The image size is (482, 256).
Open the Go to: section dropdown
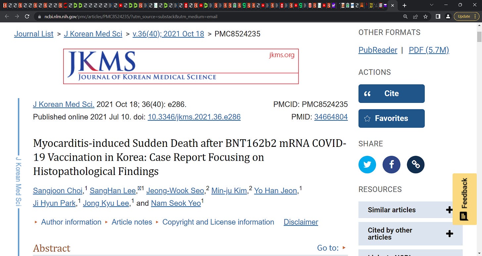click(331, 248)
